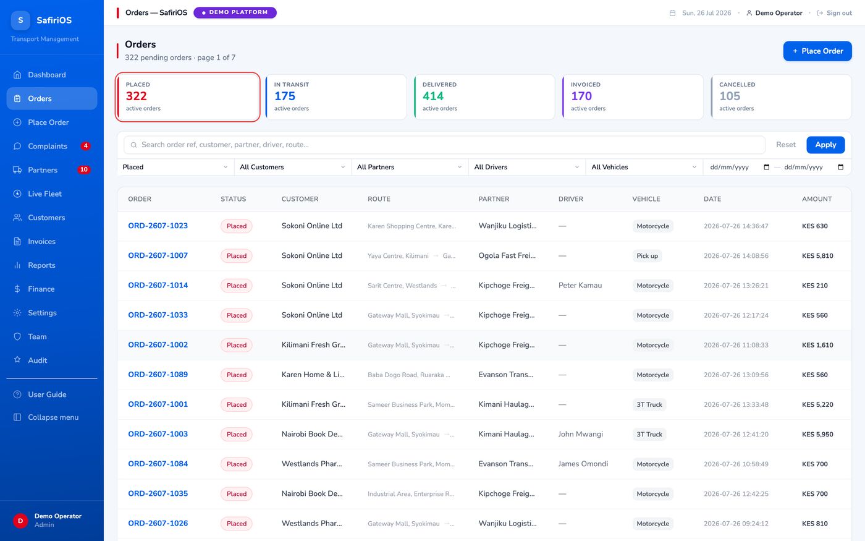Apply the order filters
The width and height of the screenshot is (865, 541).
825,145
